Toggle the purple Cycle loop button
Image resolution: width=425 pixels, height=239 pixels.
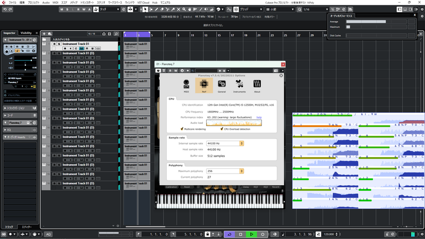pos(229,234)
